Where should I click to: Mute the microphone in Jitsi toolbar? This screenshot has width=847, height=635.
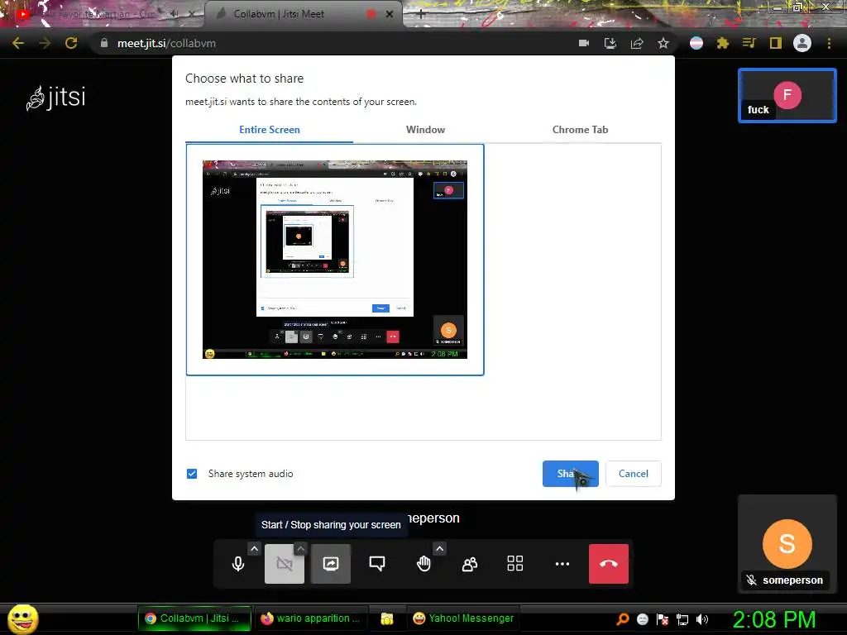click(238, 564)
